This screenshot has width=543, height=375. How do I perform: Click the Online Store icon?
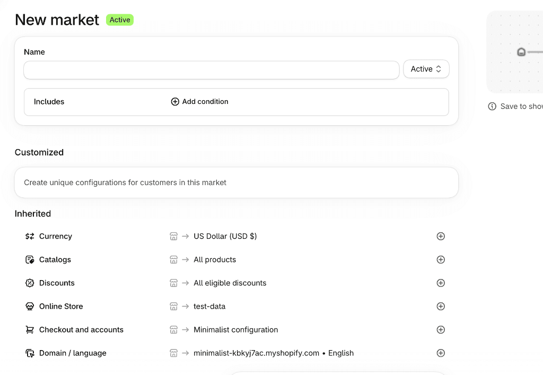tap(30, 307)
